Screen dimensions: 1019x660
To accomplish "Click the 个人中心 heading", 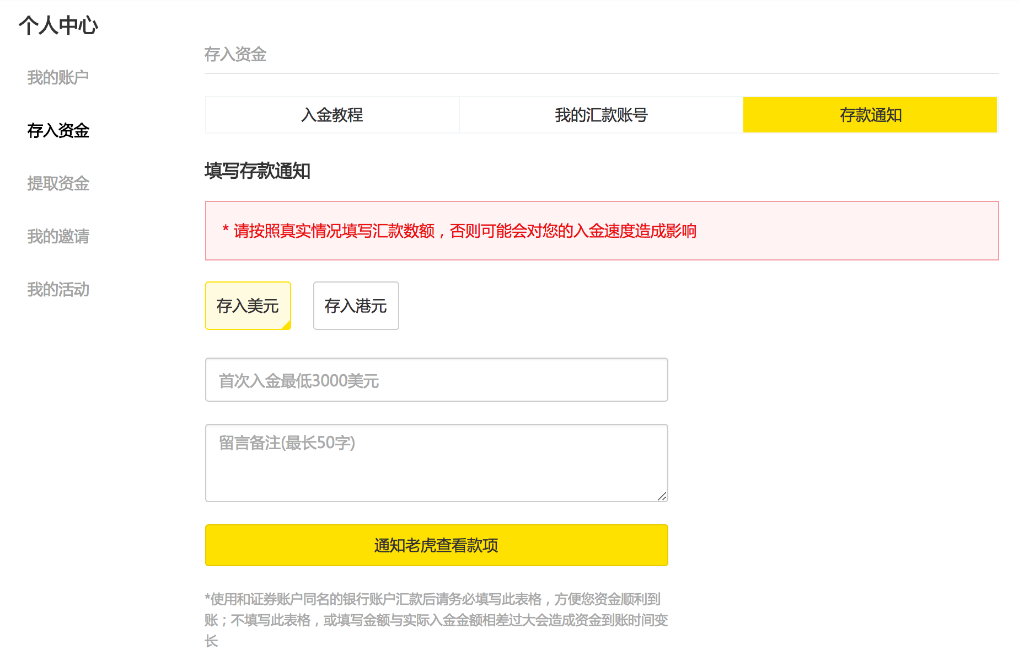I will pos(58,25).
